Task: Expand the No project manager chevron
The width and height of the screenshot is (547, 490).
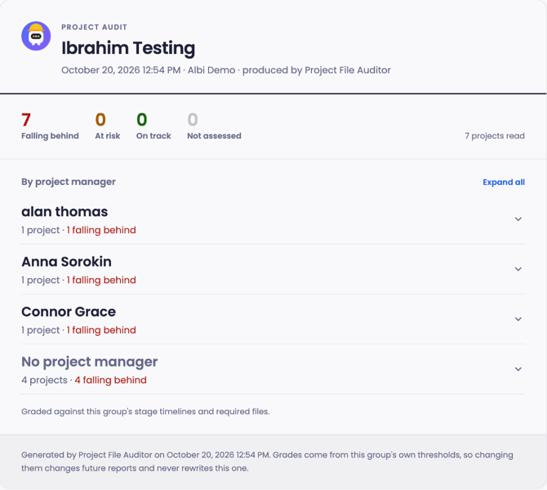Action: 518,369
